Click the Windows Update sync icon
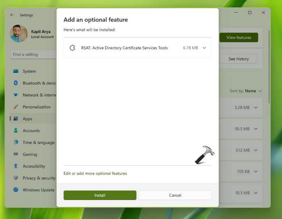 pos(16,190)
